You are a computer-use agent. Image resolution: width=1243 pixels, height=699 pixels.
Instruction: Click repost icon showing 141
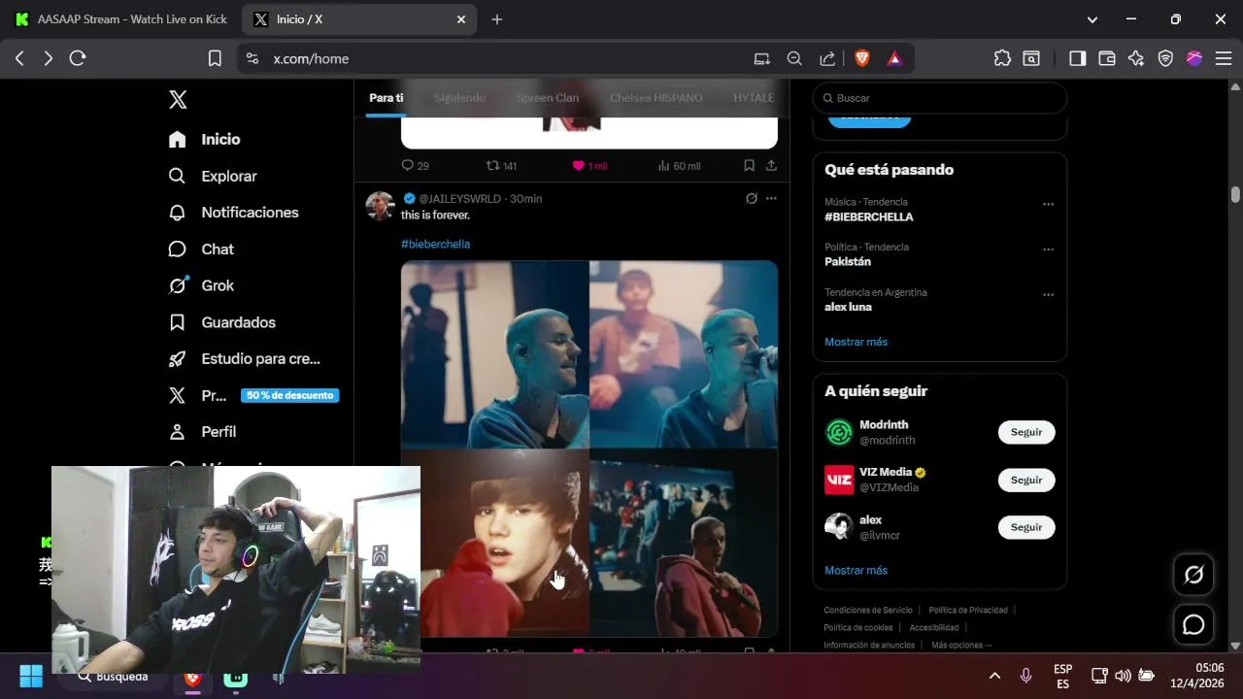(x=501, y=166)
